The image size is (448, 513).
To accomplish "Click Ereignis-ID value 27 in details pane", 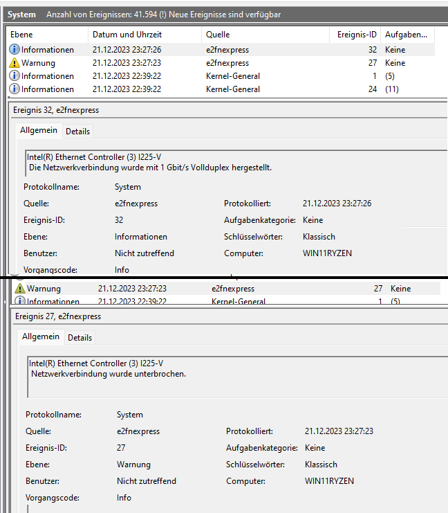I will pyautogui.click(x=121, y=448).
